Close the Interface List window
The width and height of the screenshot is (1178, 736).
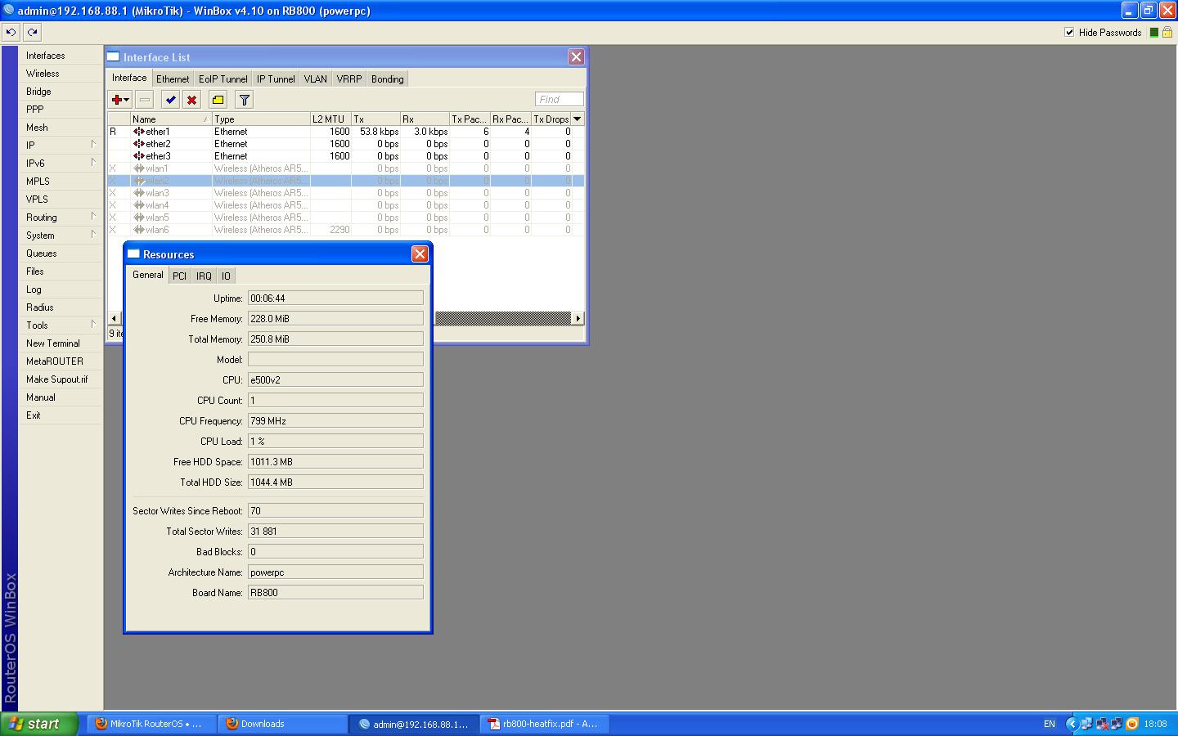(576, 56)
